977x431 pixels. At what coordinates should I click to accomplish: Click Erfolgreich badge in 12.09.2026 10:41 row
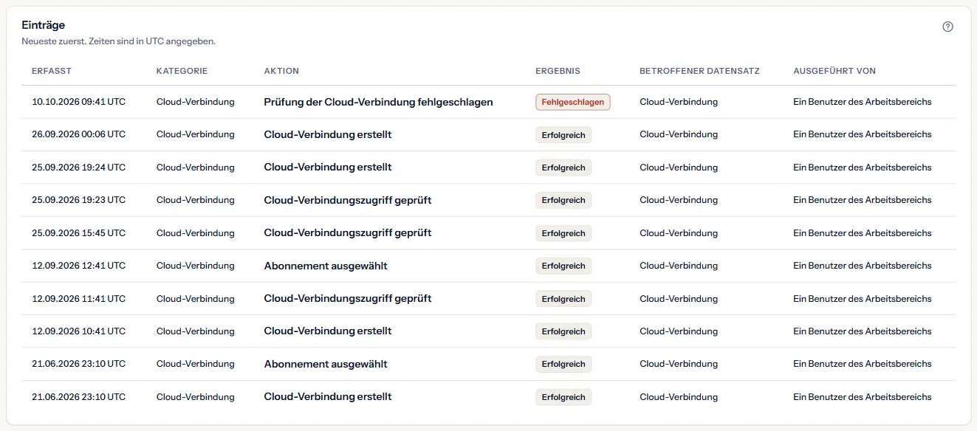(x=563, y=331)
